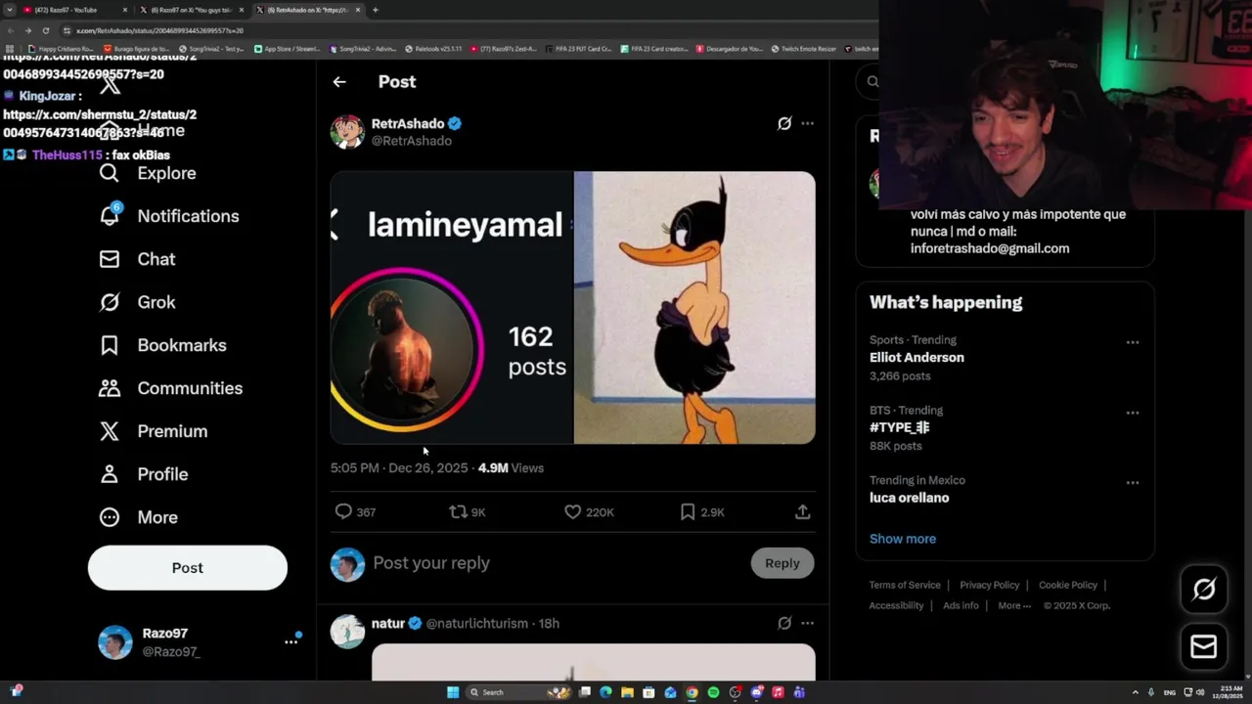Viewport: 1252px width, 704px height.
Task: Open a new browser tab
Action: click(x=376, y=10)
